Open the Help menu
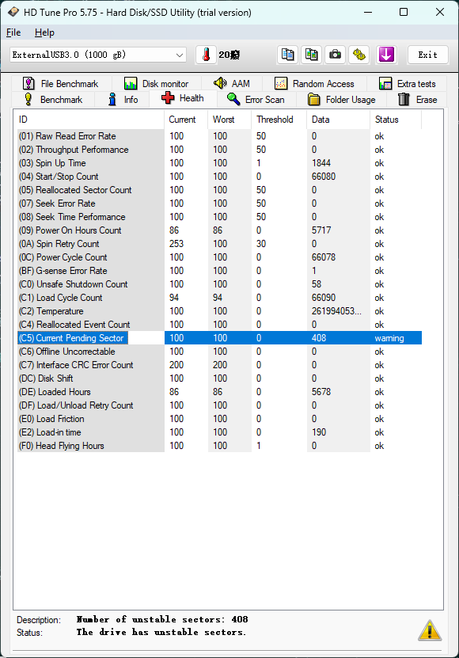The height and width of the screenshot is (658, 459). coord(44,32)
